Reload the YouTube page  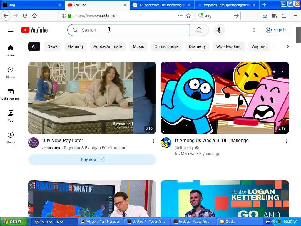click(25, 16)
